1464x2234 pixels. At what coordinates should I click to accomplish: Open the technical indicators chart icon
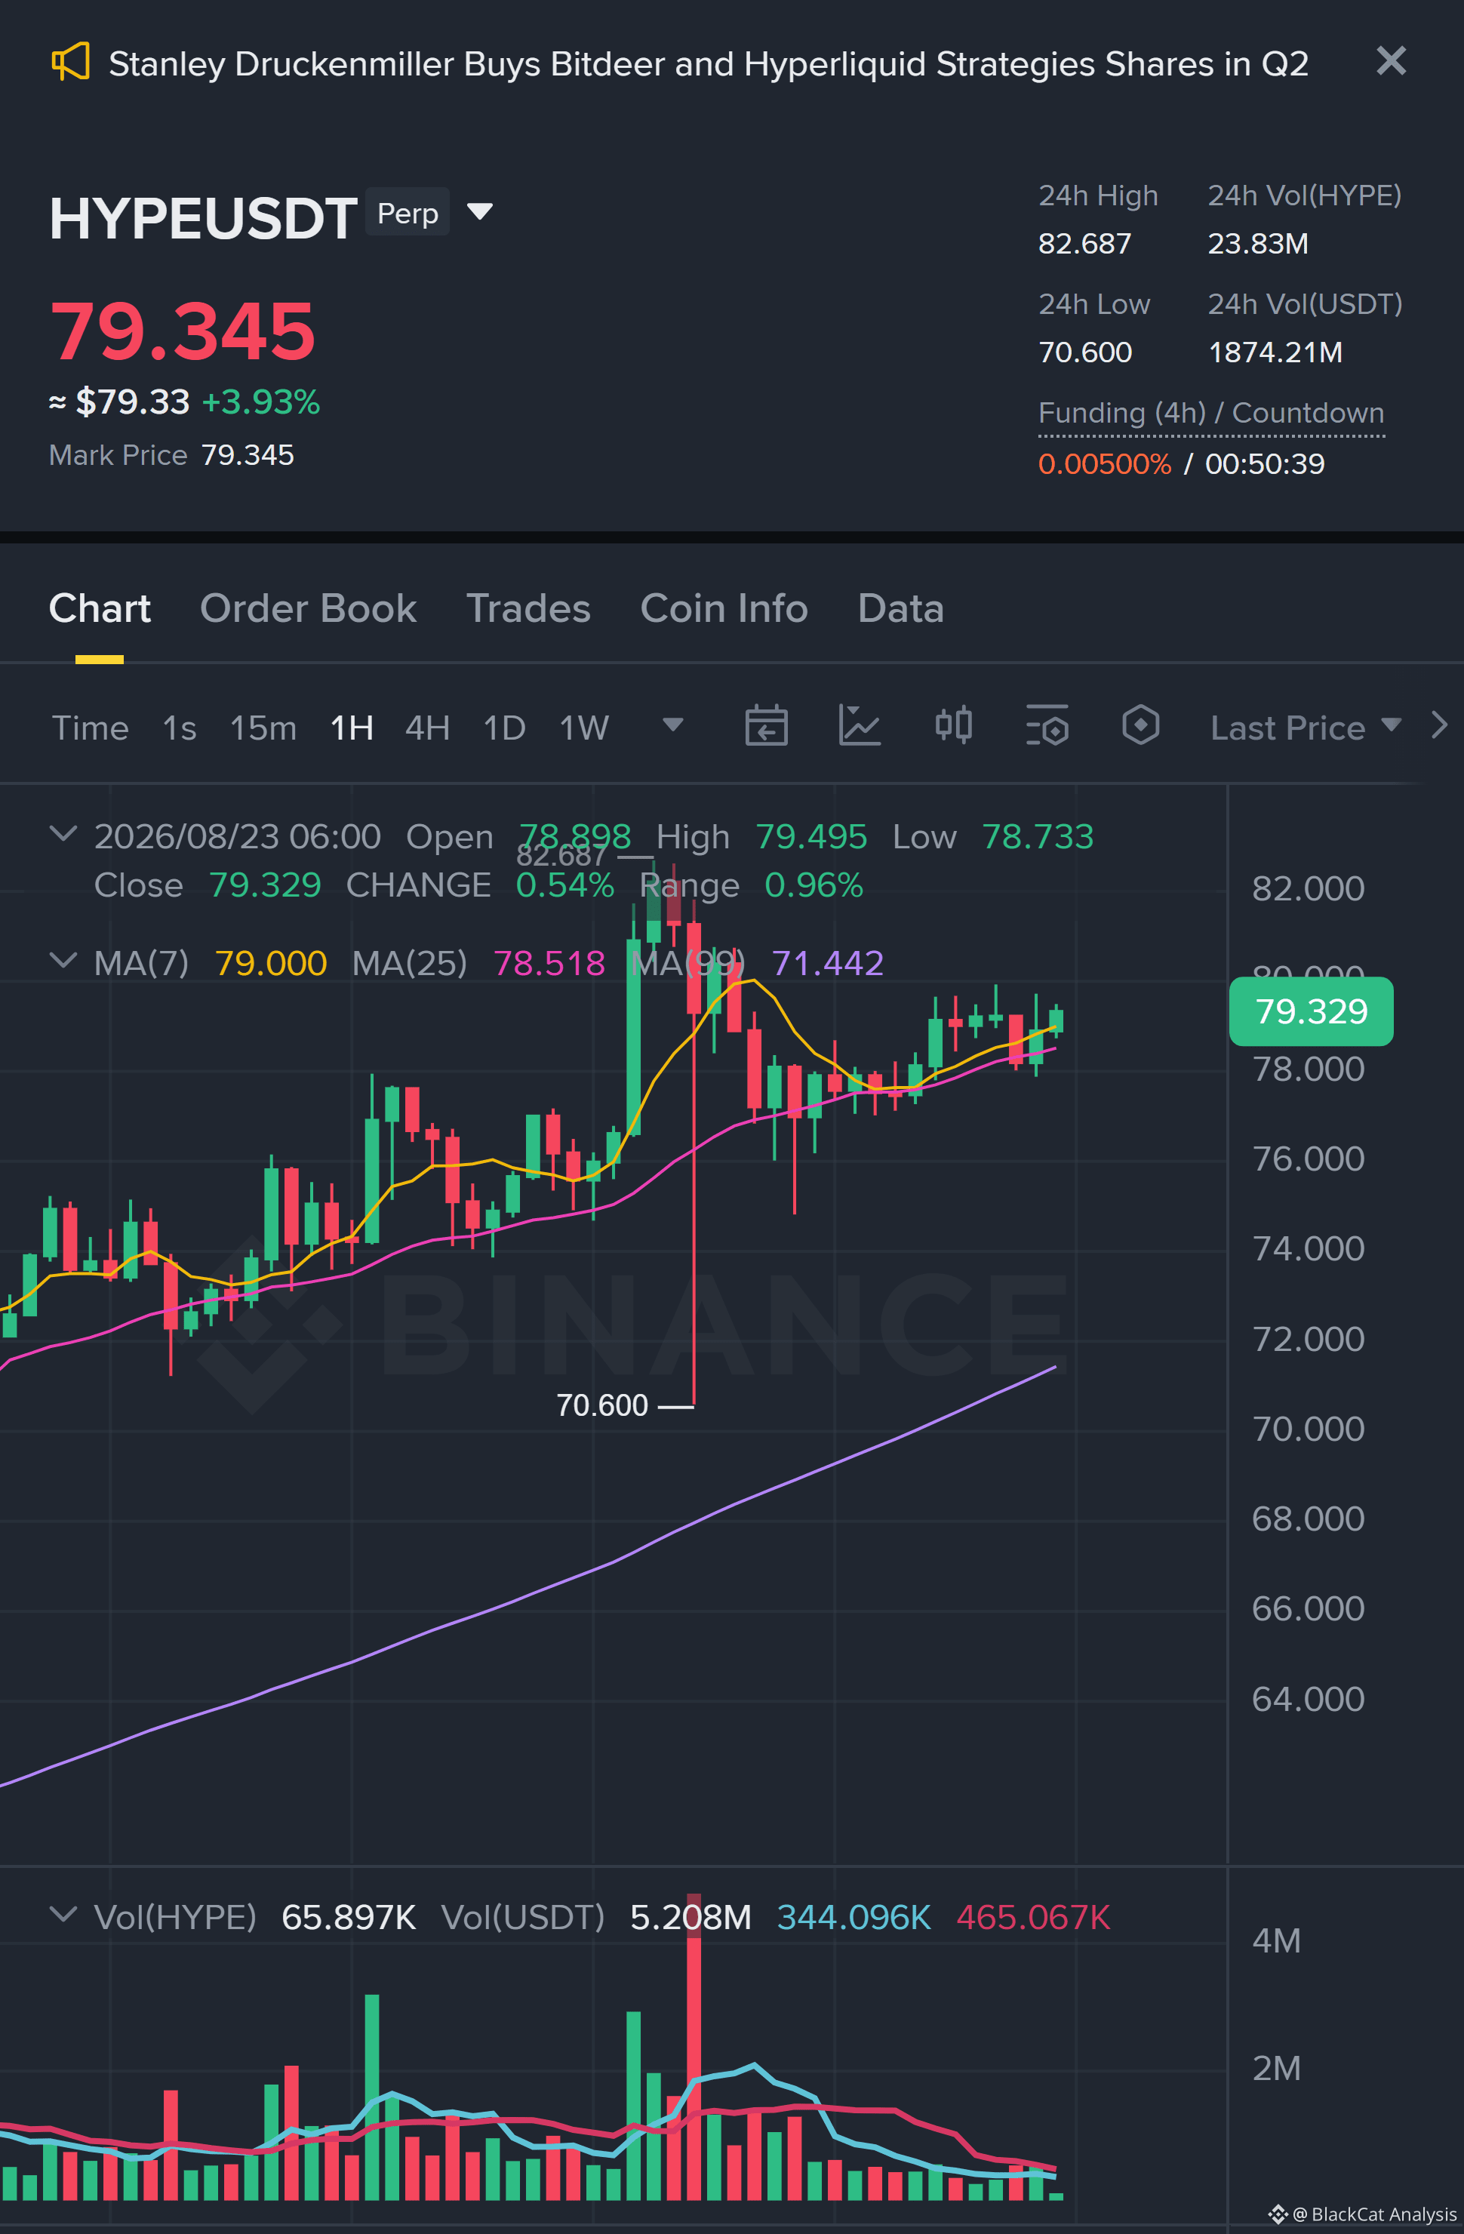click(860, 725)
